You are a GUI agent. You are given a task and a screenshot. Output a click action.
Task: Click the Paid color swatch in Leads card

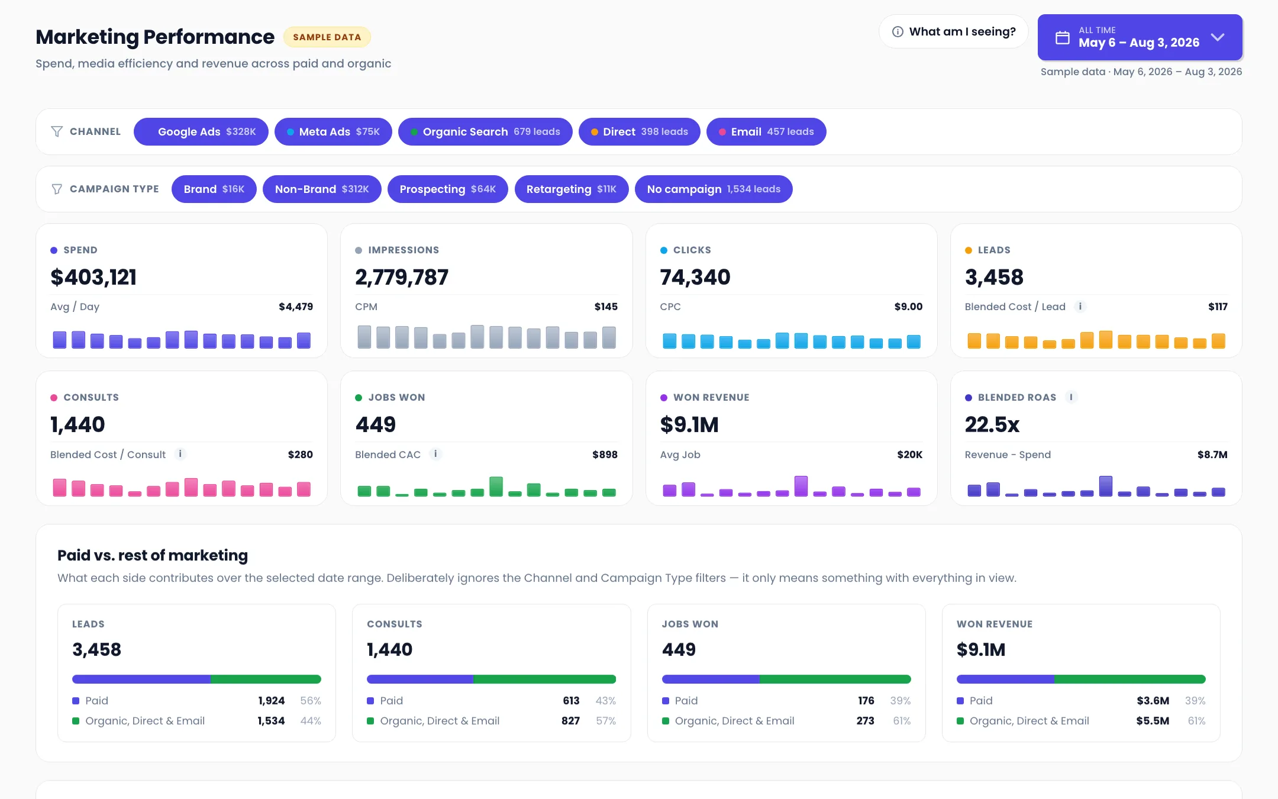coord(76,701)
